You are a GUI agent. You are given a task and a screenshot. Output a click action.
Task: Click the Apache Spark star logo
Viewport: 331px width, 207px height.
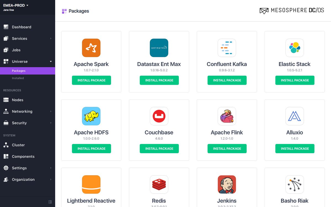(x=91, y=48)
